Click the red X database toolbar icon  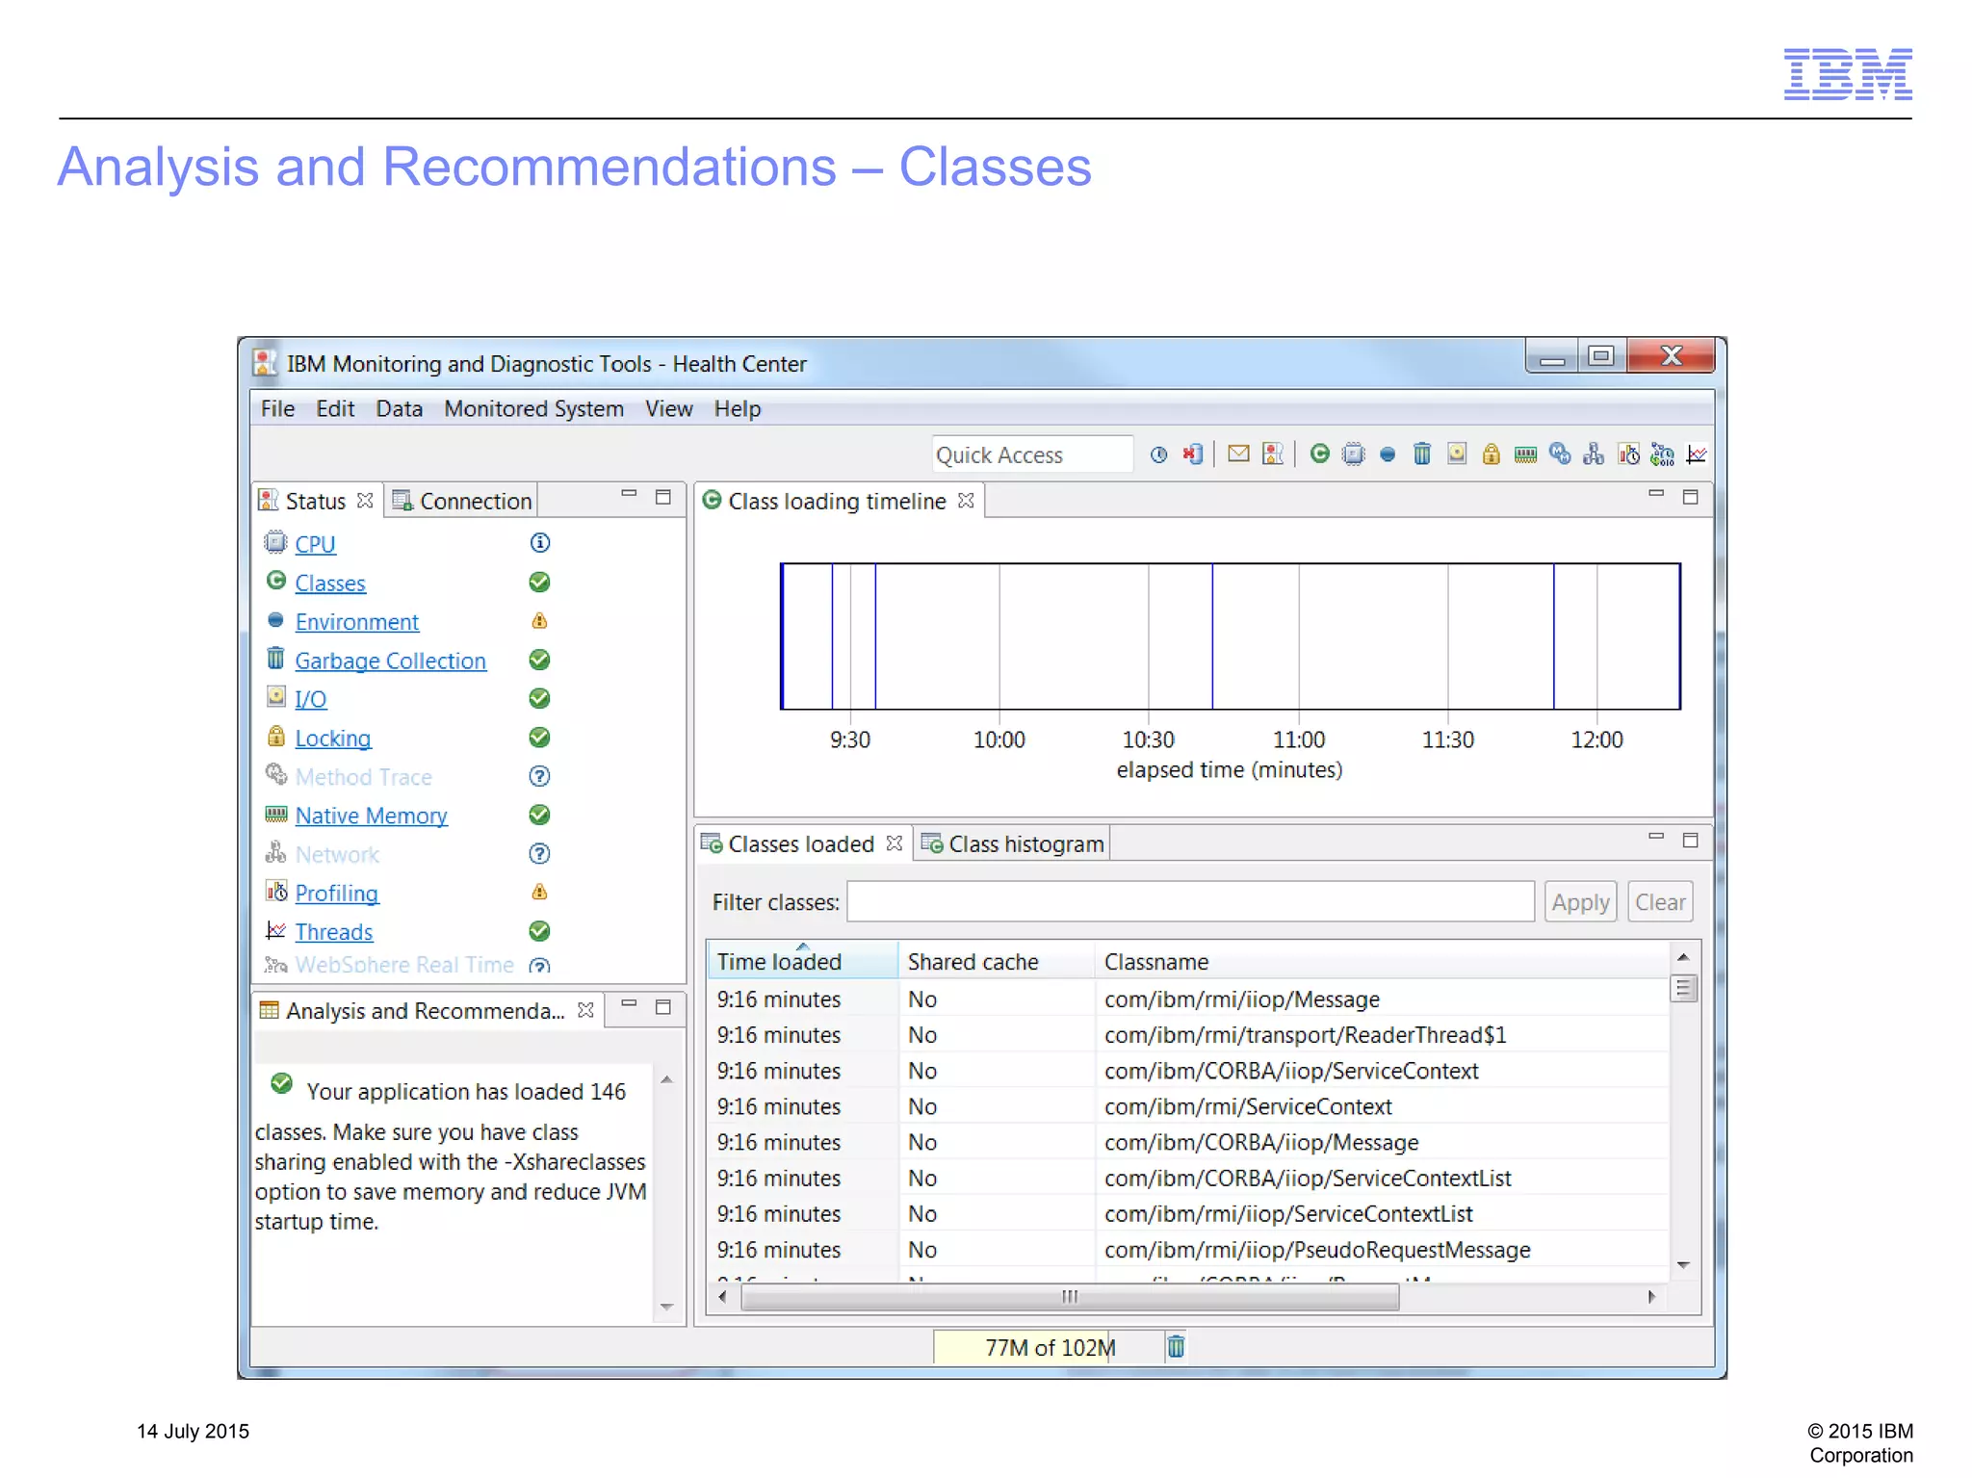pyautogui.click(x=1193, y=454)
